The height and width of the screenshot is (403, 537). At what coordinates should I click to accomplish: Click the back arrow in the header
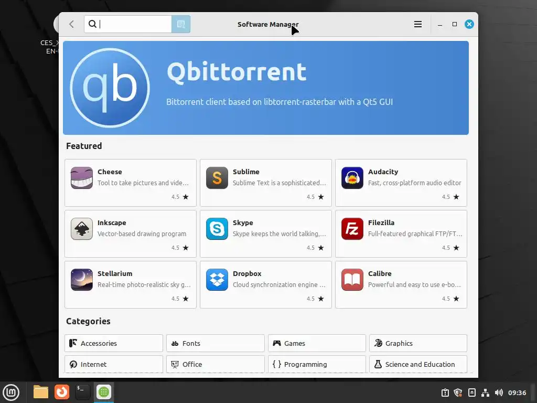click(71, 24)
